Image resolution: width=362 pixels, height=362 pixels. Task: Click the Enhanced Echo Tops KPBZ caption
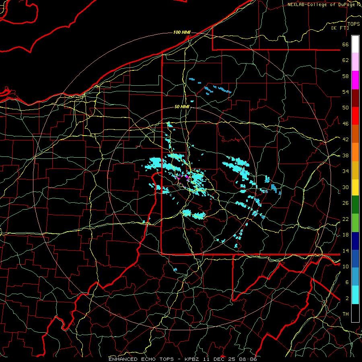click(183, 359)
